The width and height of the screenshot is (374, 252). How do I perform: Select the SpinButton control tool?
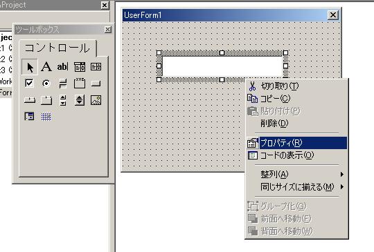coord(80,100)
